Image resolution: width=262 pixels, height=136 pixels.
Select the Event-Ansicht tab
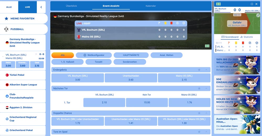point(111,6)
